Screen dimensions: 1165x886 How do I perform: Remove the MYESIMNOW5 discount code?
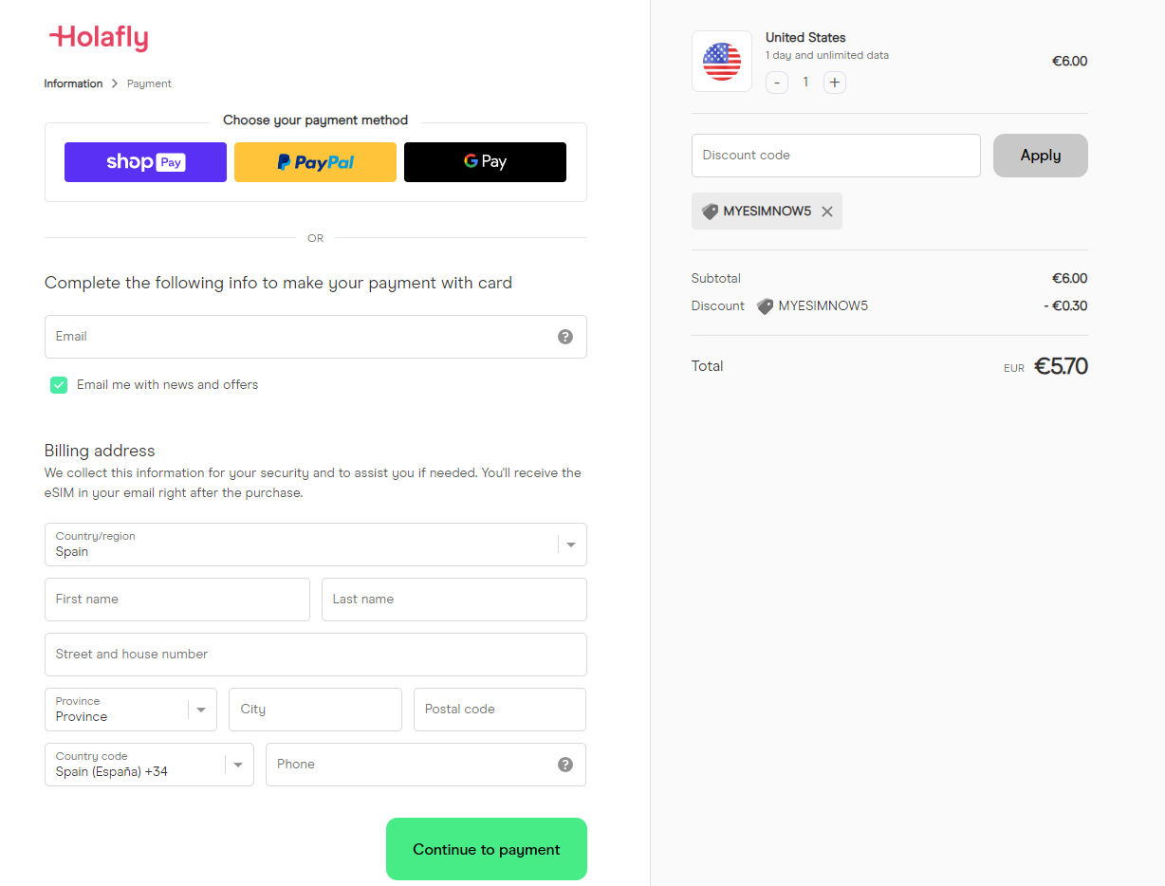pos(827,212)
